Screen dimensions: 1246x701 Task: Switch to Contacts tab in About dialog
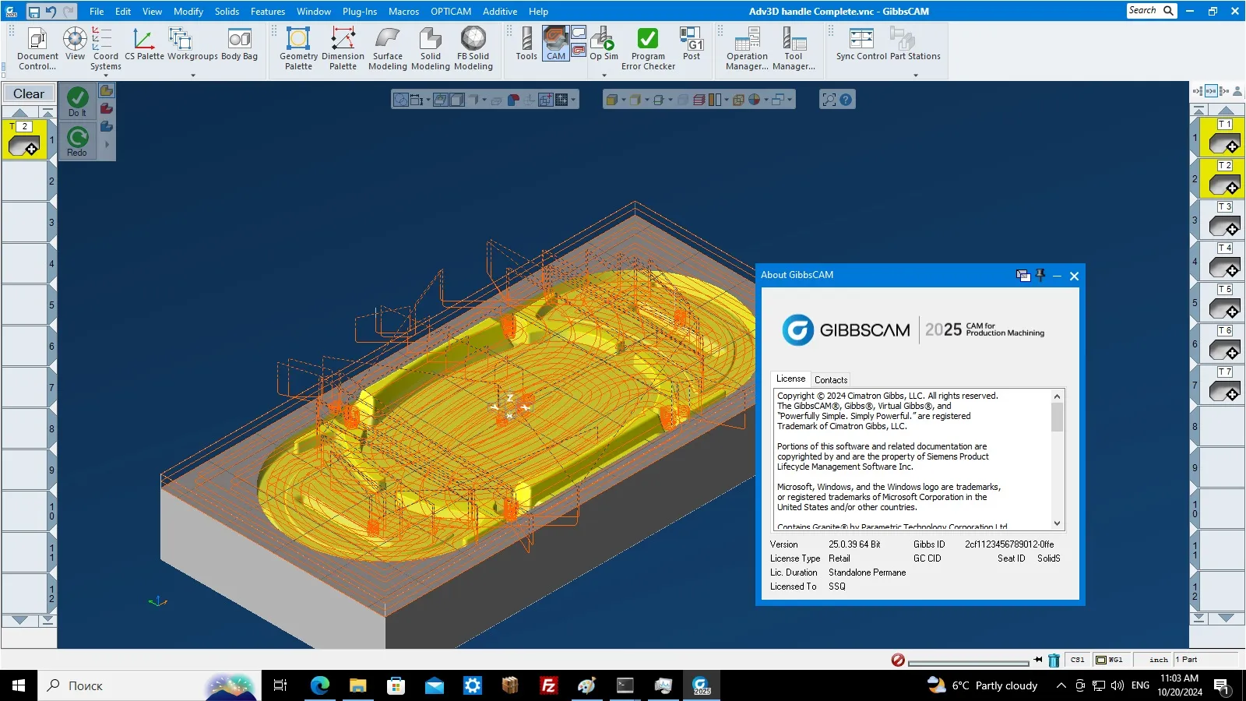831,380
